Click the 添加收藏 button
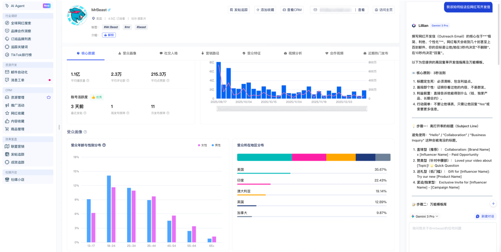501x252 pixels. [265, 9]
